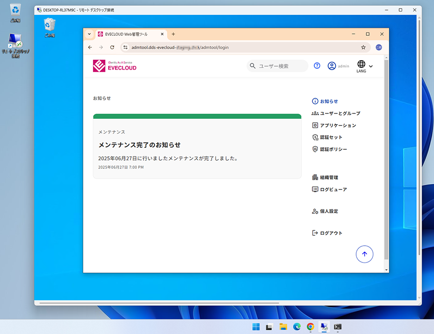Viewport: 434px width, 334px height.
Task: Open 個人設定 settings link
Action: pyautogui.click(x=329, y=211)
